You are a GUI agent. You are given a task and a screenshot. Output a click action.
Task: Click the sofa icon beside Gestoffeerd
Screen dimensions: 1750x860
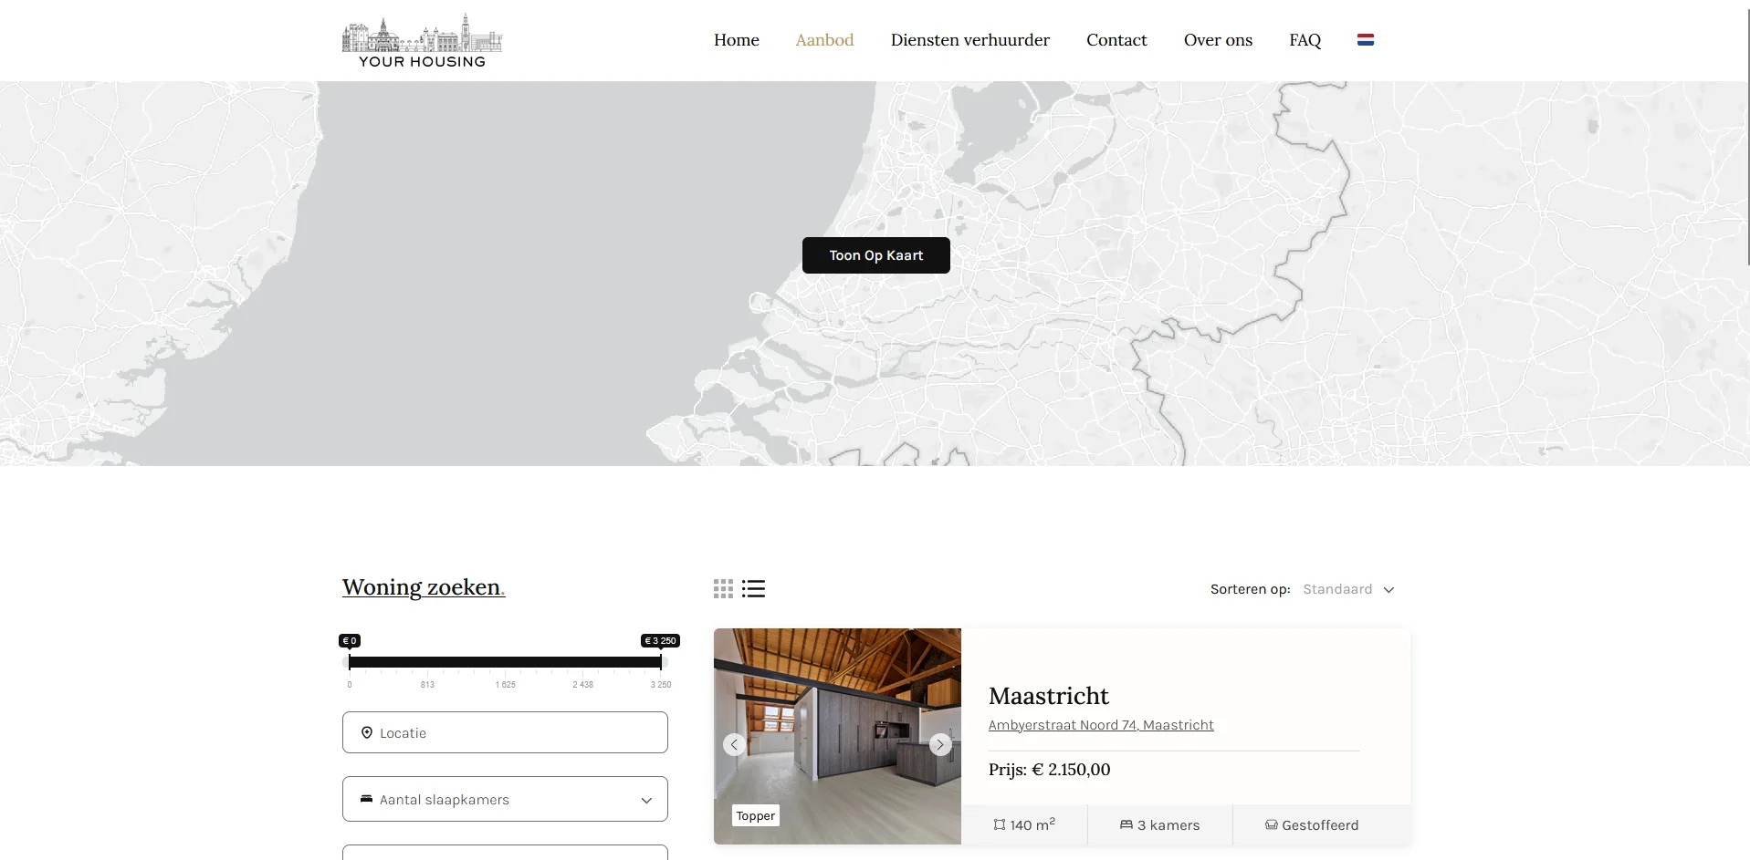tap(1271, 824)
